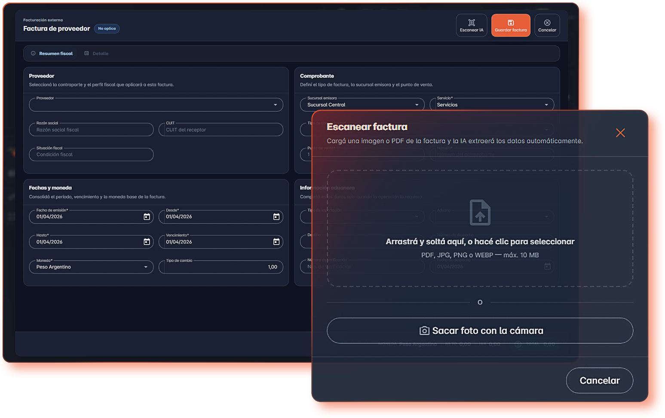Open calendar picker for Hasta date

click(x=147, y=242)
